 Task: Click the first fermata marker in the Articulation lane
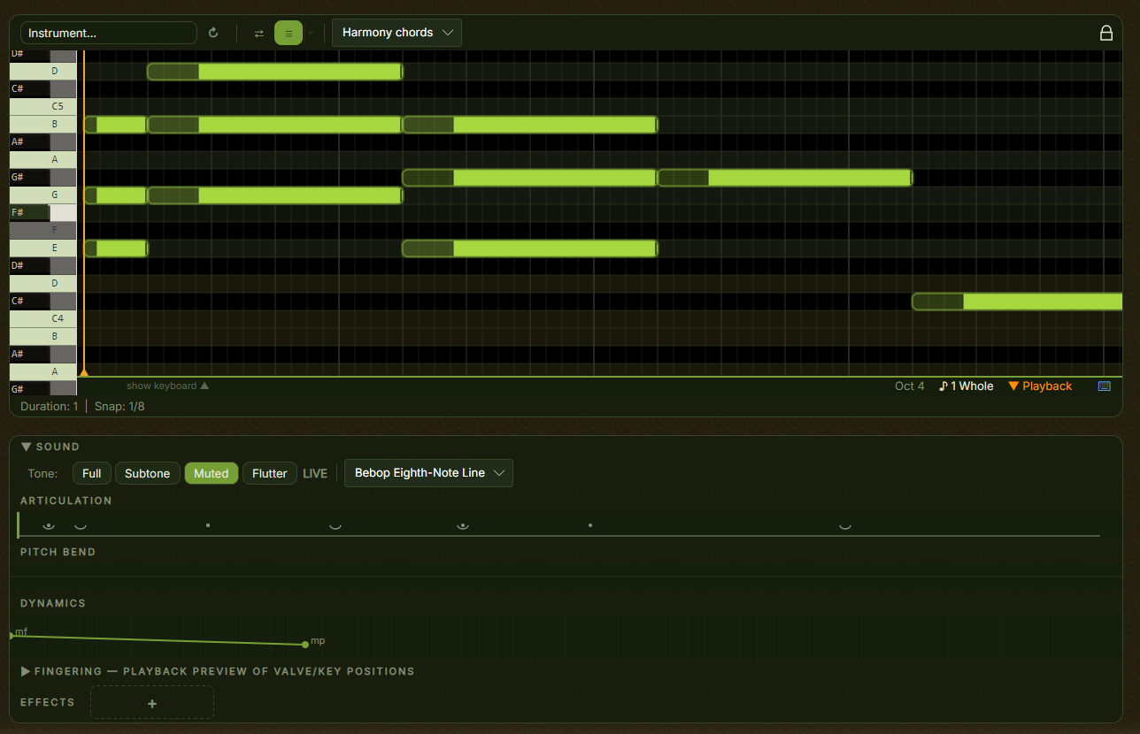49,525
